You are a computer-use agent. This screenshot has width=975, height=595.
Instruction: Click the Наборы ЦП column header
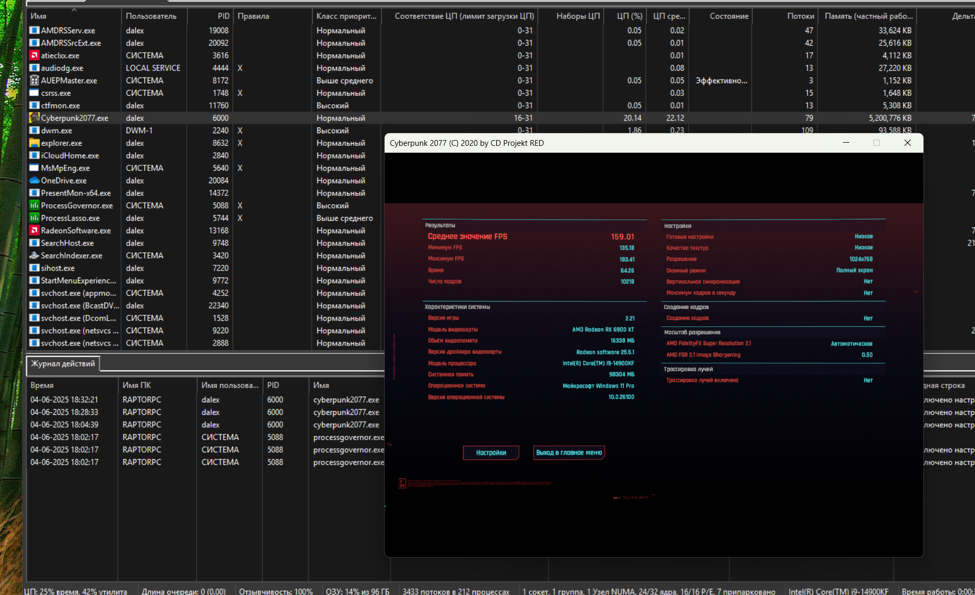tap(571, 16)
